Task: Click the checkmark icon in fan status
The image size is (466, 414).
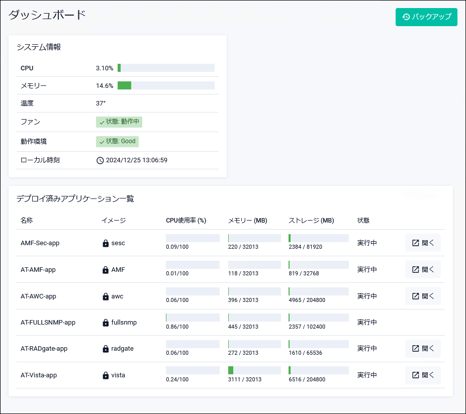Action: coord(102,122)
